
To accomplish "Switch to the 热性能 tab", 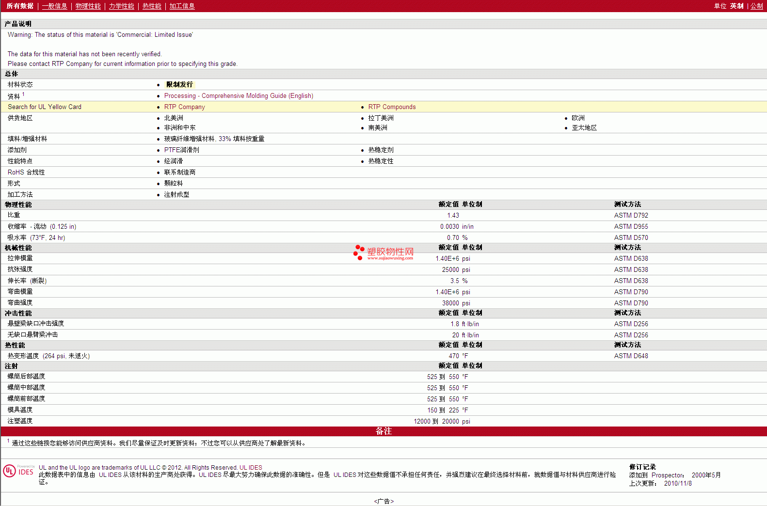I will coord(152,6).
